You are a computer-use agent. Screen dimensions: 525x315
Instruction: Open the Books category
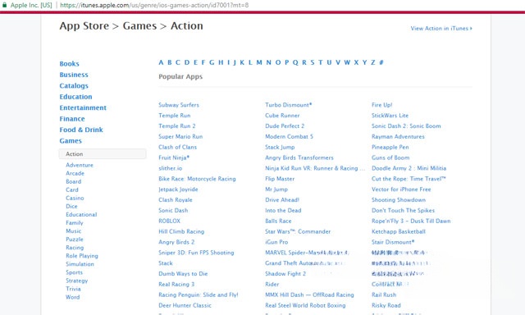(69, 64)
